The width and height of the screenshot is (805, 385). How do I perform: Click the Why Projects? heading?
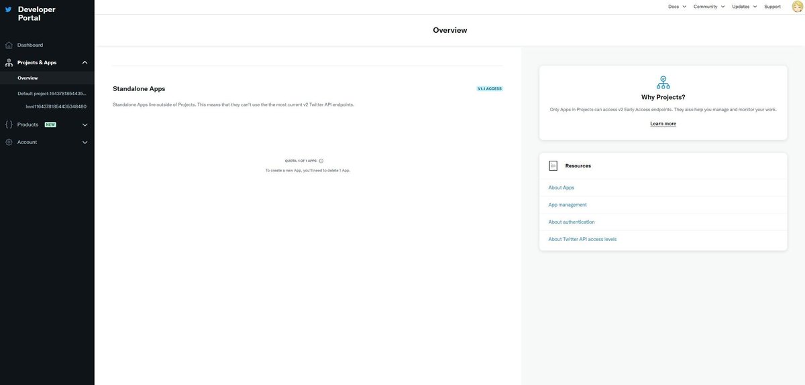[663, 97]
